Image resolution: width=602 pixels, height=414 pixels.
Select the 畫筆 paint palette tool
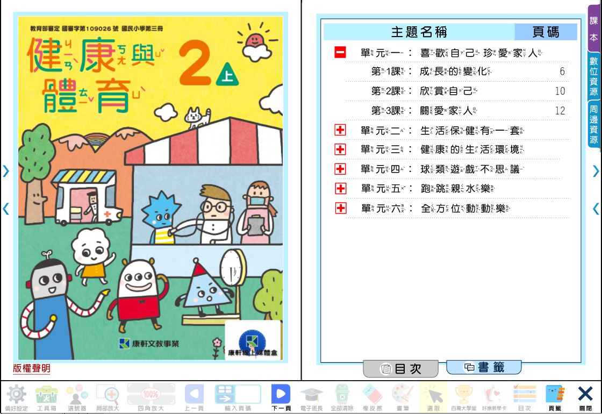point(403,397)
